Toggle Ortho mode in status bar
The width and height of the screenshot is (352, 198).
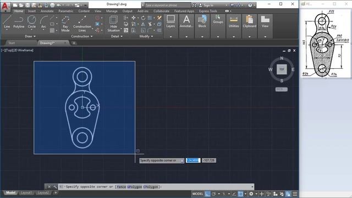(208, 194)
